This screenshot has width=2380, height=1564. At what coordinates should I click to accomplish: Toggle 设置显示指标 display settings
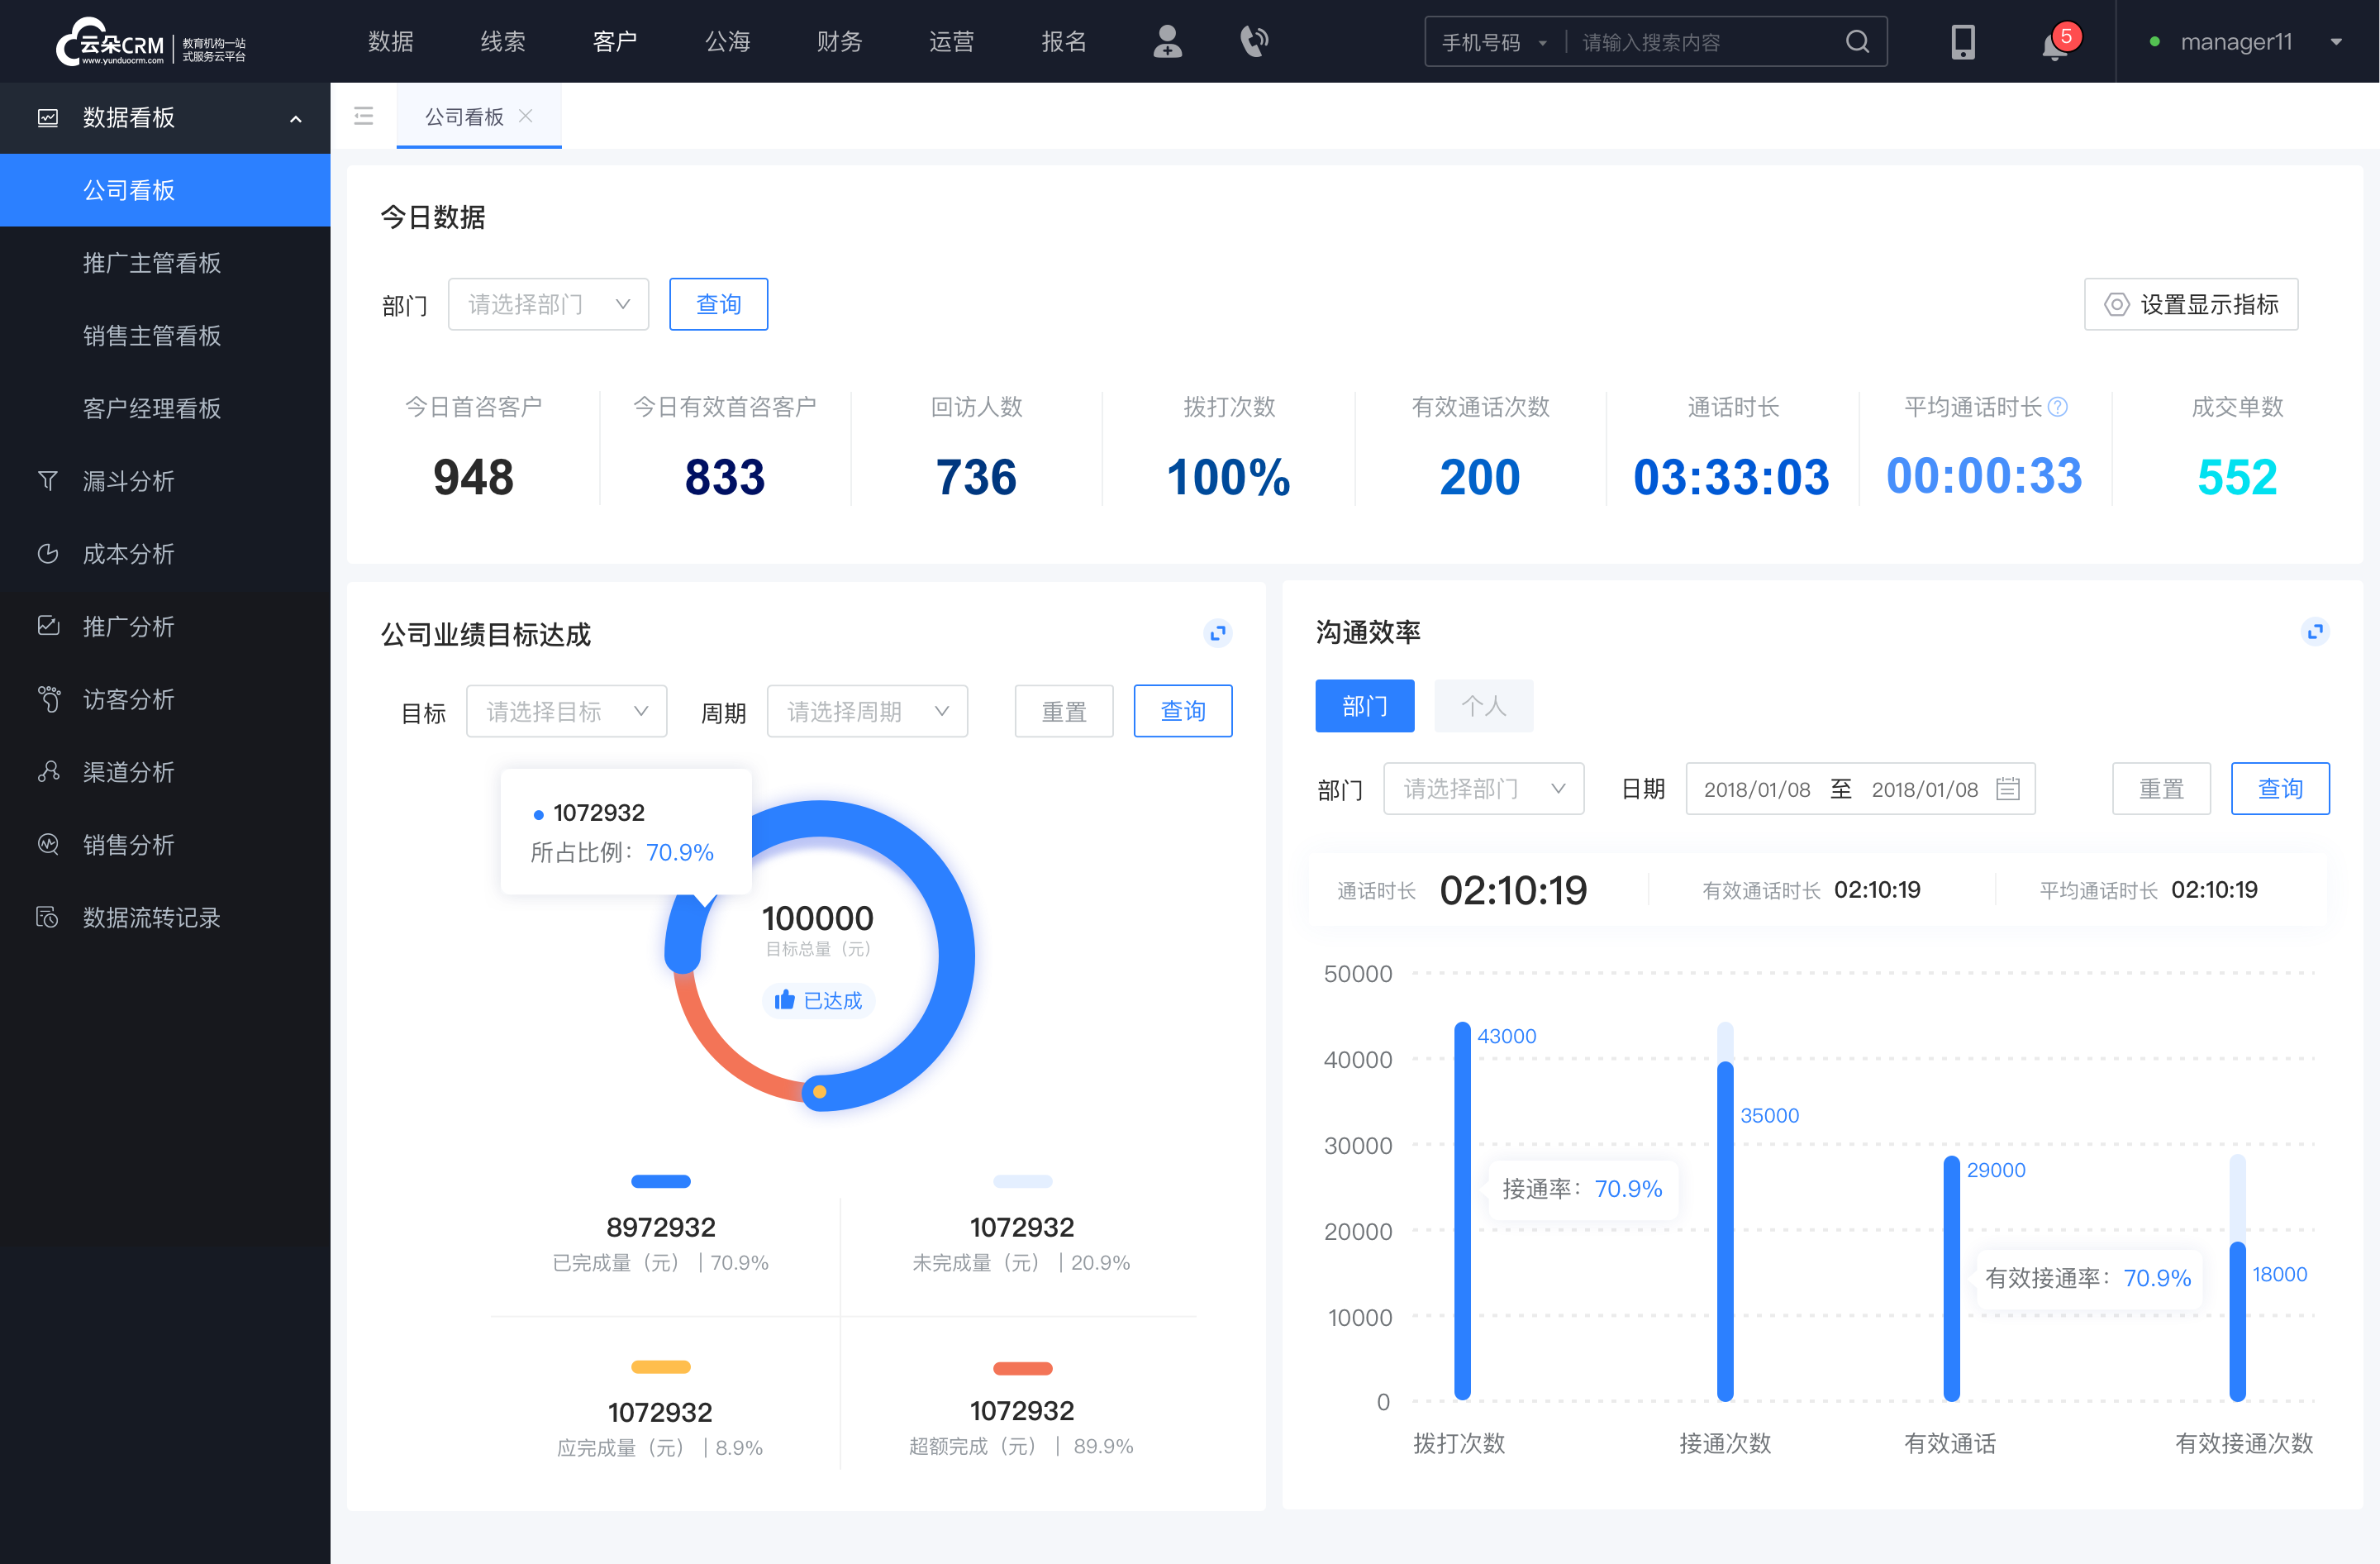2190,302
